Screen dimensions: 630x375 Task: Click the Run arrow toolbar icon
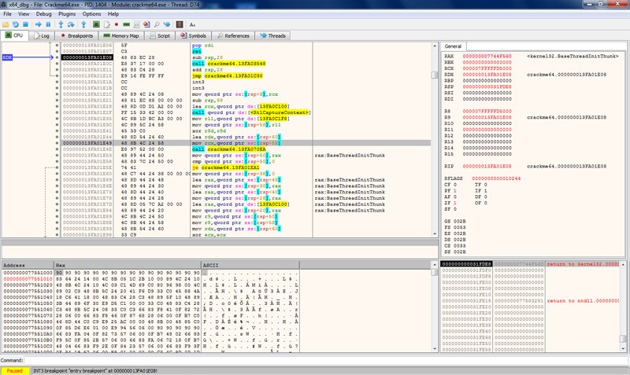pos(38,24)
